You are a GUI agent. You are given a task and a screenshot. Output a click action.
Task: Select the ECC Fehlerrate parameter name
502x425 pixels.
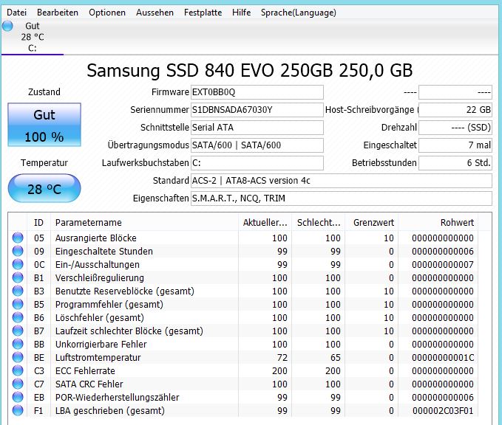pos(85,370)
